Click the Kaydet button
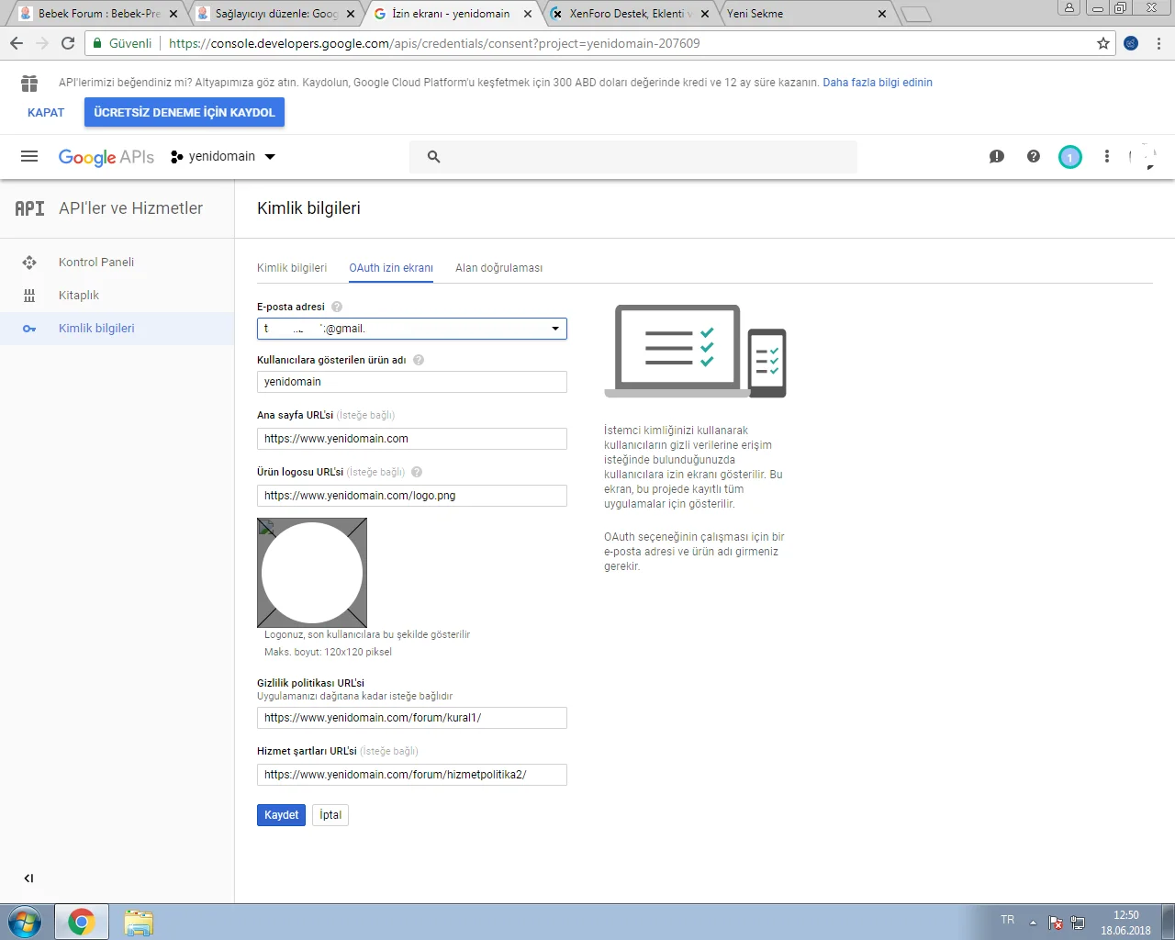Image resolution: width=1175 pixels, height=940 pixels. 280,814
